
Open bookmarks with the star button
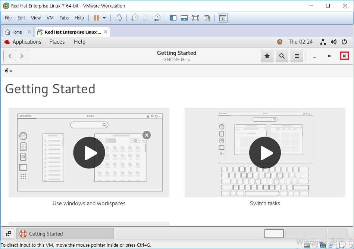tap(267, 56)
